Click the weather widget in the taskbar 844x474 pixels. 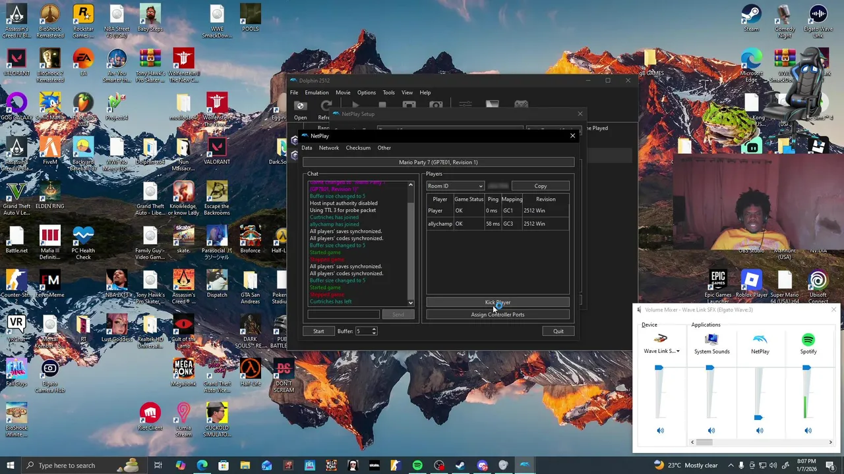pyautogui.click(x=685, y=465)
